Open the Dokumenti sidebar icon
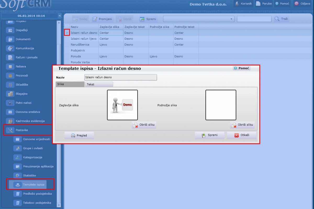This screenshot has height=209, width=314. [10, 39]
